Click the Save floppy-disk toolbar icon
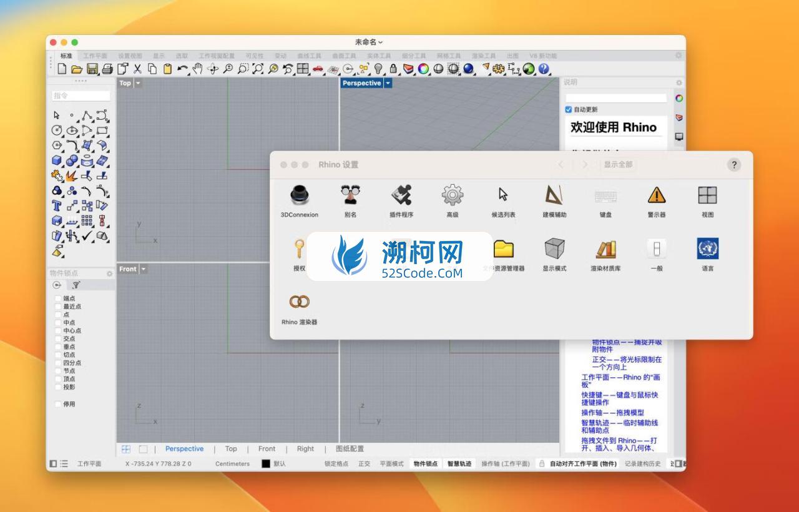The image size is (799, 512). pos(92,69)
